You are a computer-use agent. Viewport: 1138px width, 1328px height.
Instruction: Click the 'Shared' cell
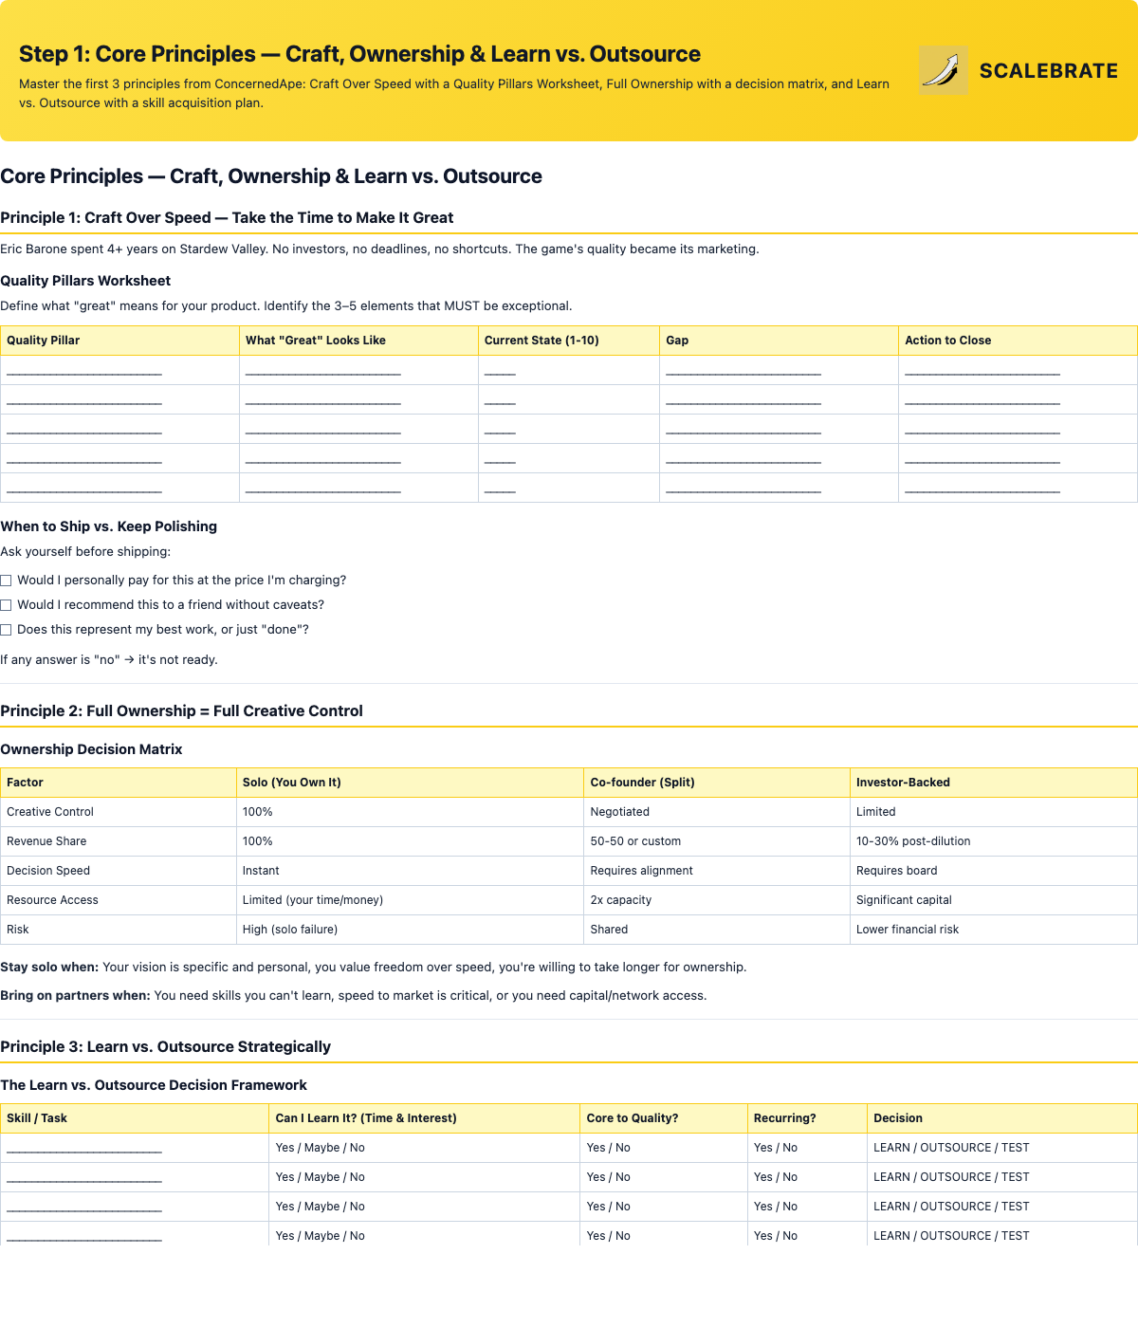[x=717, y=930]
